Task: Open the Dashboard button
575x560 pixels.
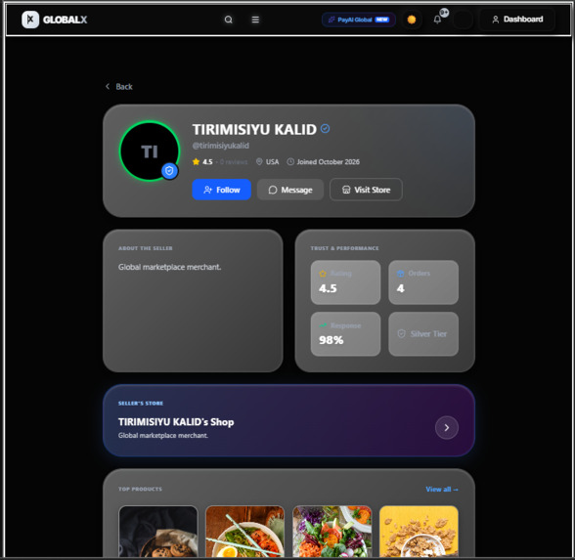Action: coord(517,20)
